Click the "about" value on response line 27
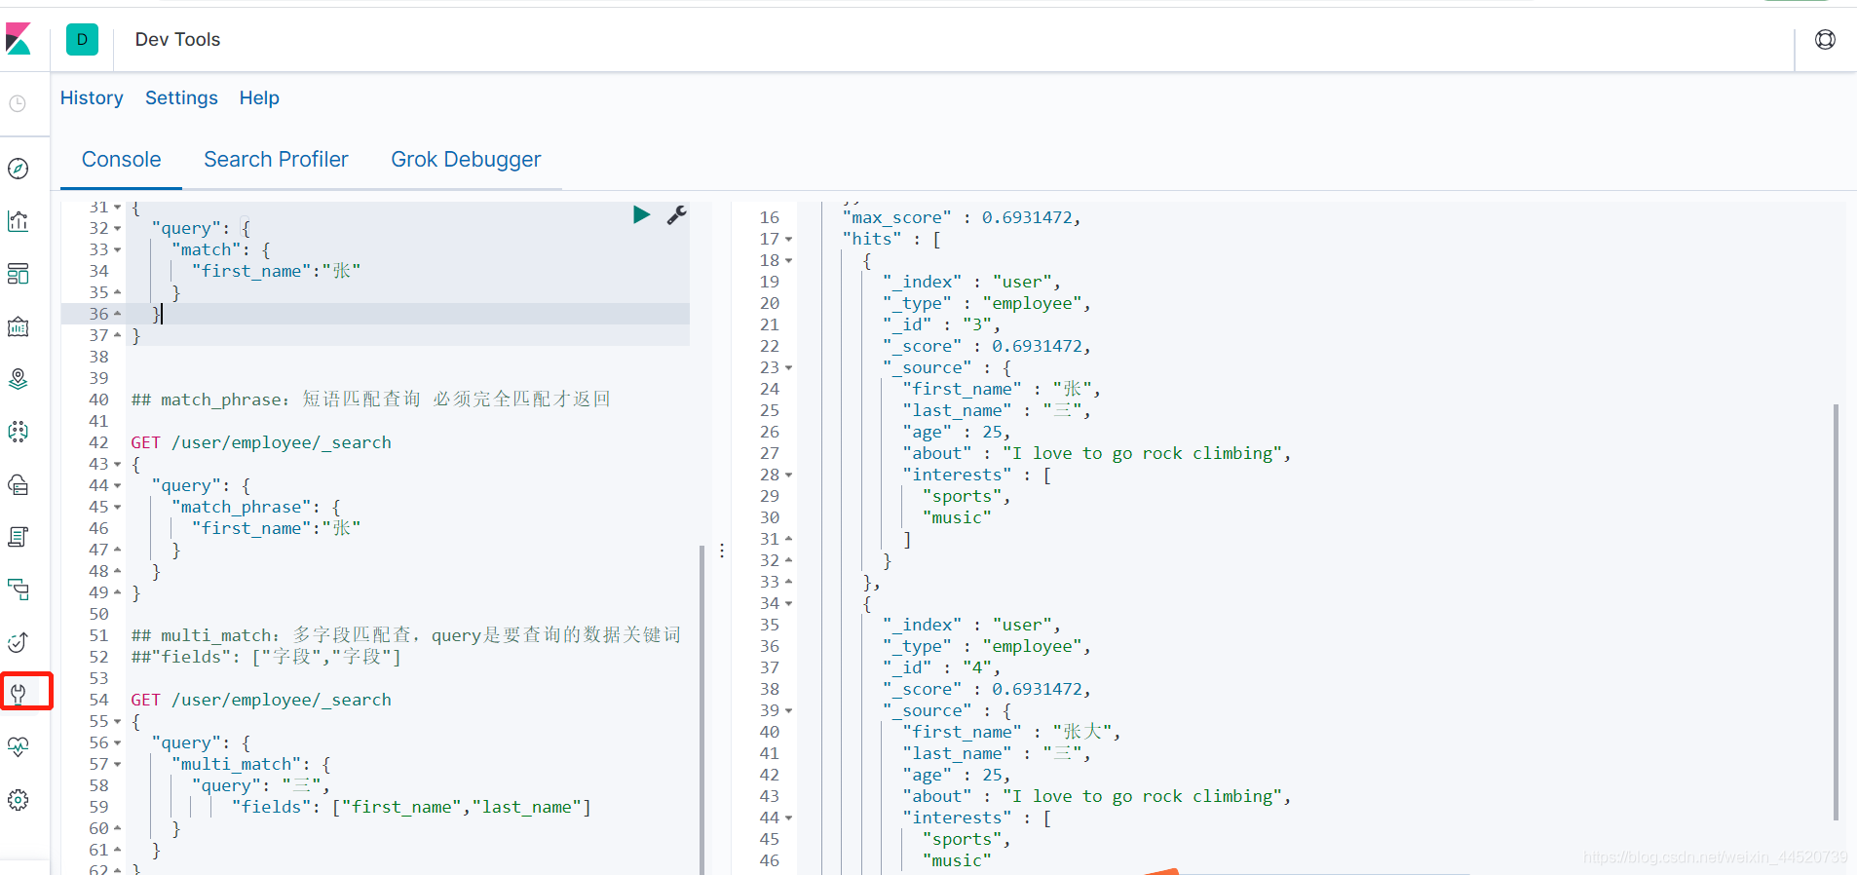Screen dimensions: 1857x875 (1142, 454)
